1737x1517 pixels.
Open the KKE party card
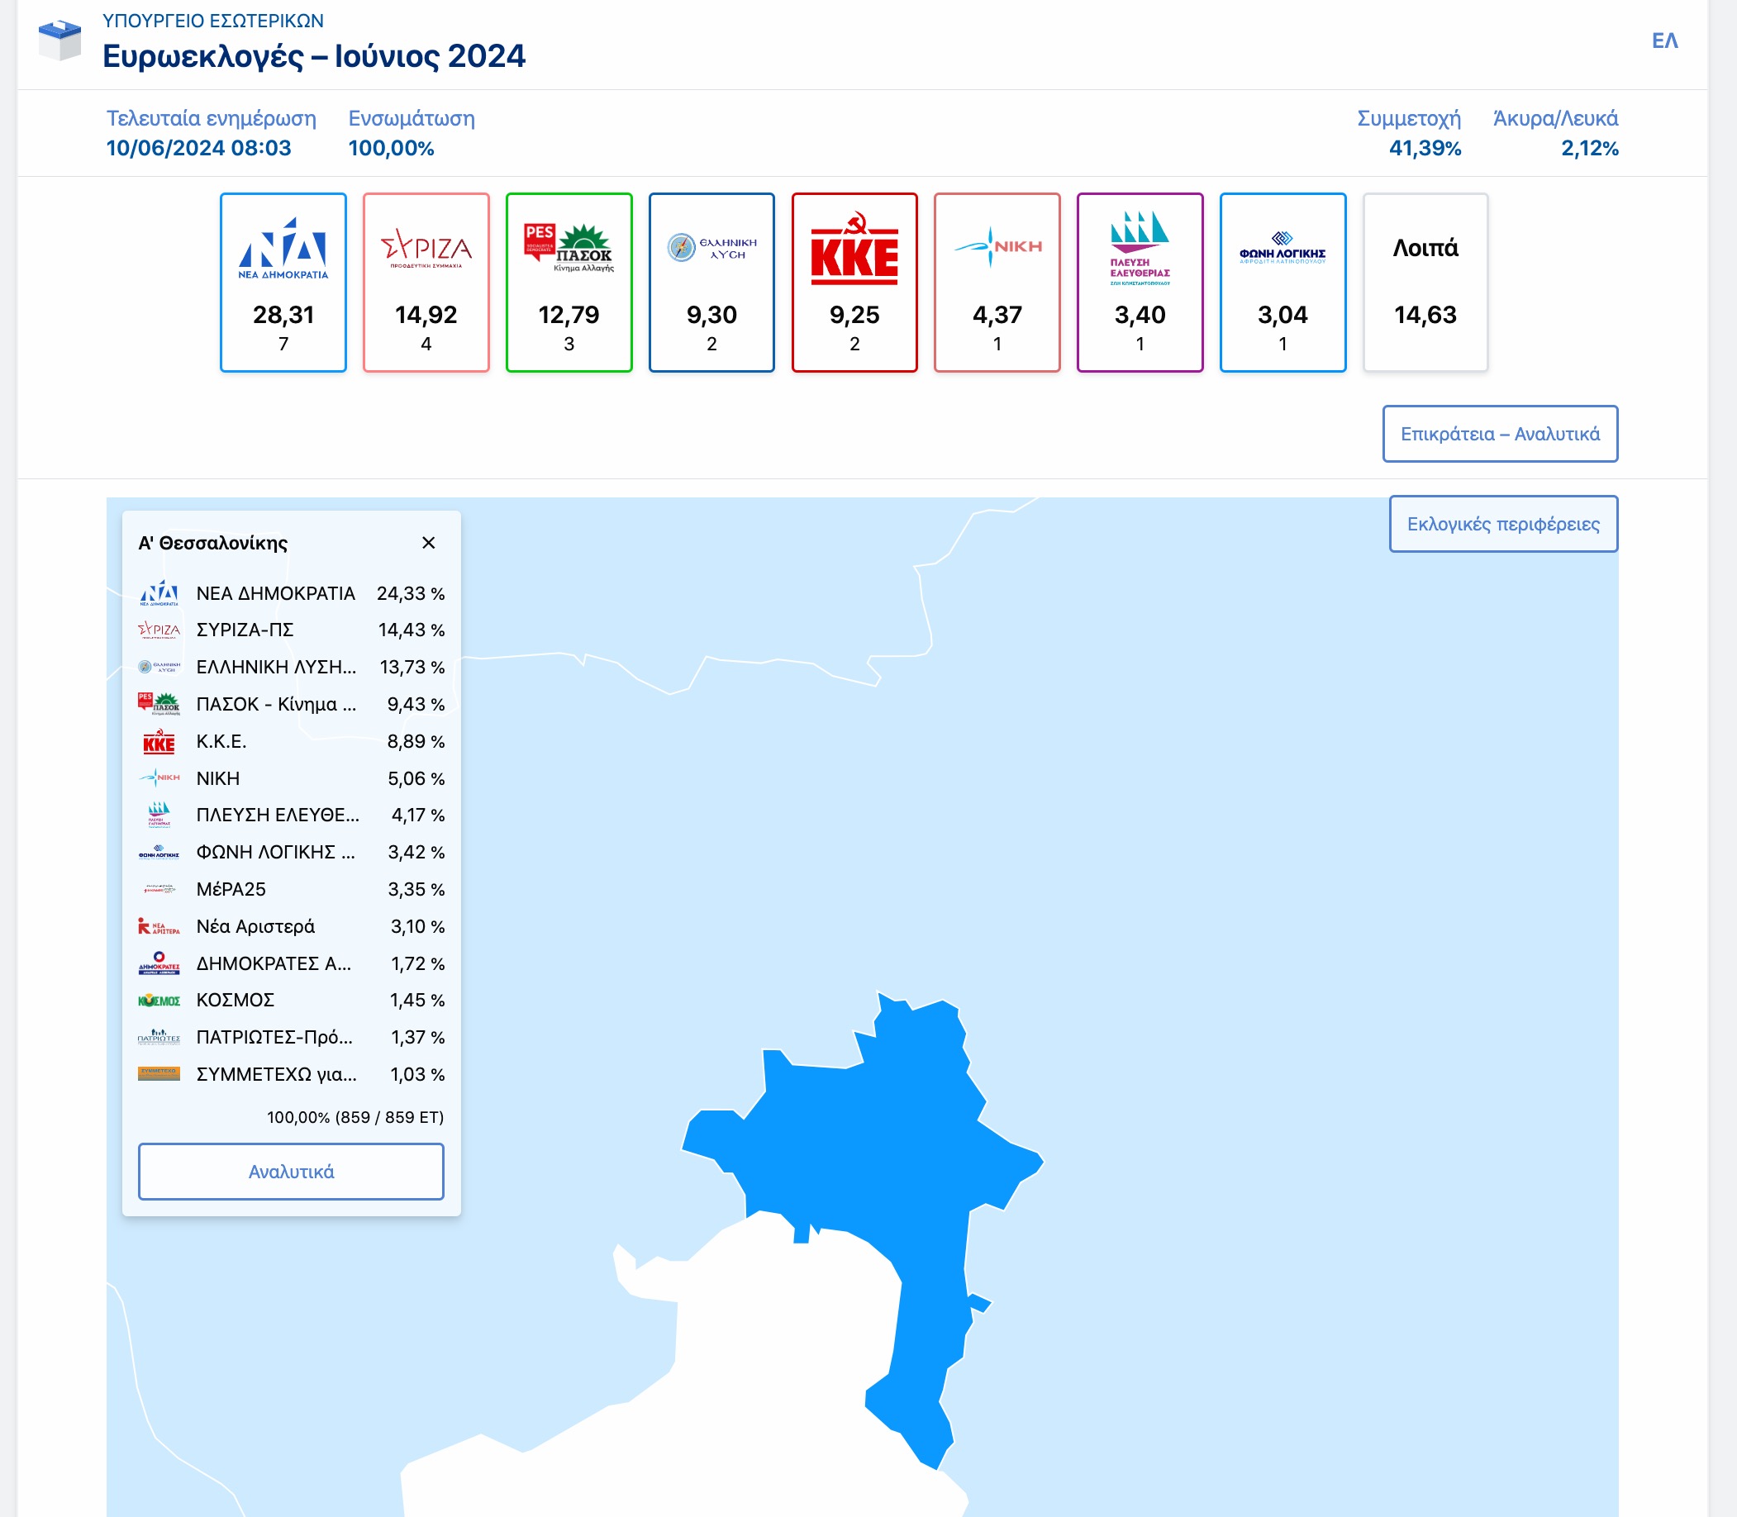(854, 282)
